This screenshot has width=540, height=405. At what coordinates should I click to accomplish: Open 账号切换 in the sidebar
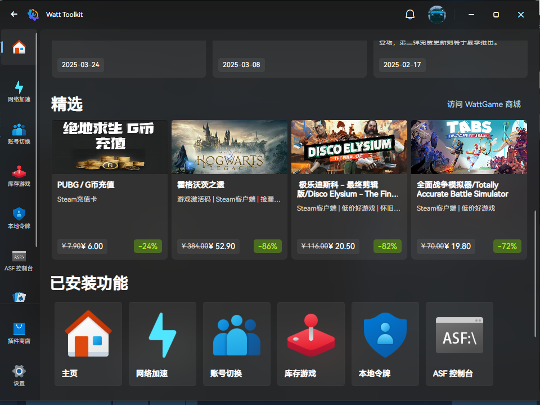[19, 134]
